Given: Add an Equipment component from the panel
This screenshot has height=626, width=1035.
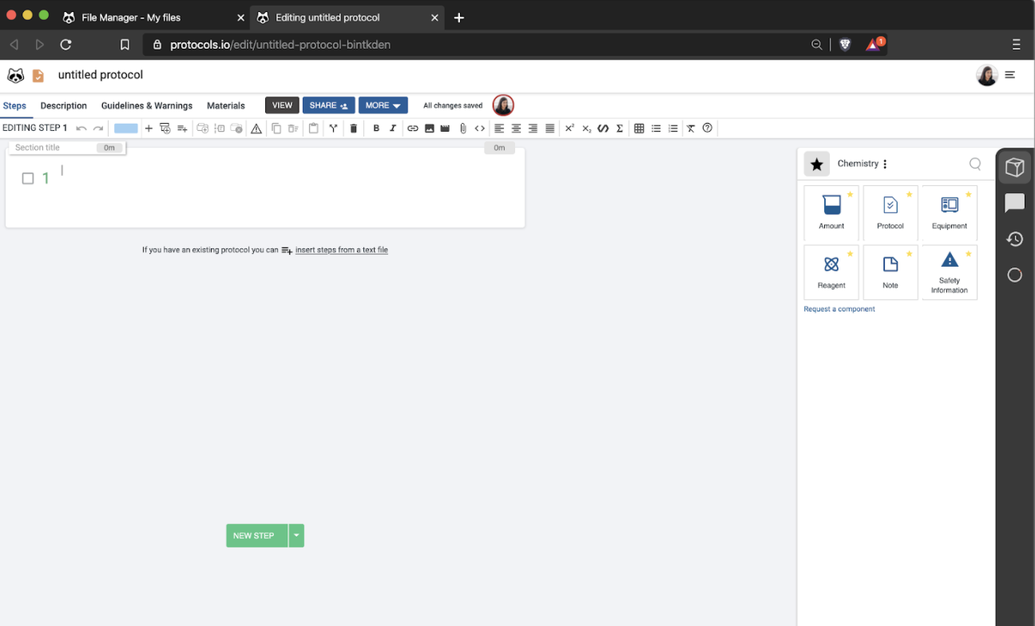Looking at the screenshot, I should (949, 212).
